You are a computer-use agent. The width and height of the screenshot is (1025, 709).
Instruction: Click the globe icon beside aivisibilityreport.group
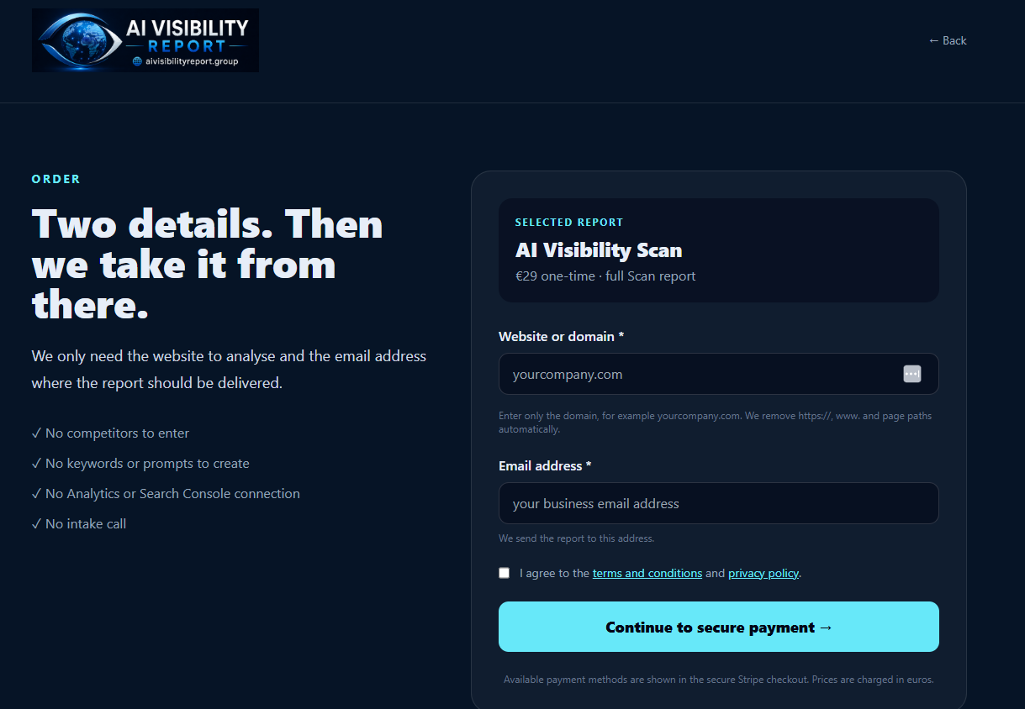click(x=137, y=61)
